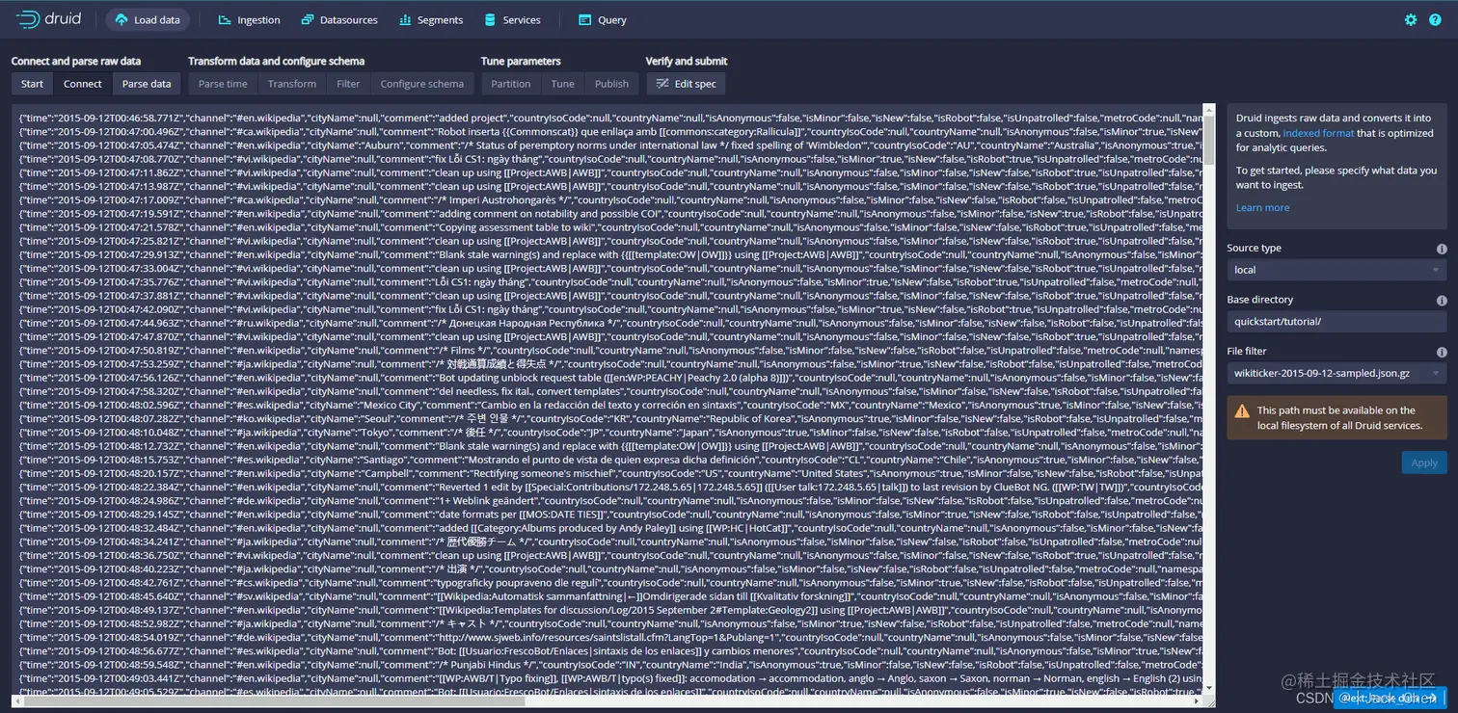Image resolution: width=1458 pixels, height=713 pixels.
Task: Navigate to Segments view
Action: pyautogui.click(x=431, y=19)
